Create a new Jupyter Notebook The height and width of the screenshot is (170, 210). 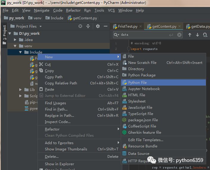tap(163, 89)
